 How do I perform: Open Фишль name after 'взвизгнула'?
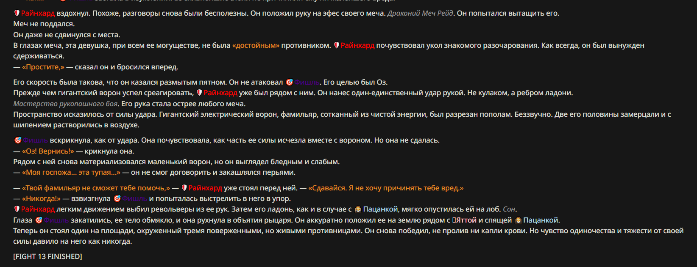coord(135,198)
